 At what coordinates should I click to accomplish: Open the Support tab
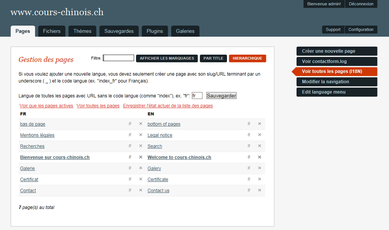click(333, 29)
